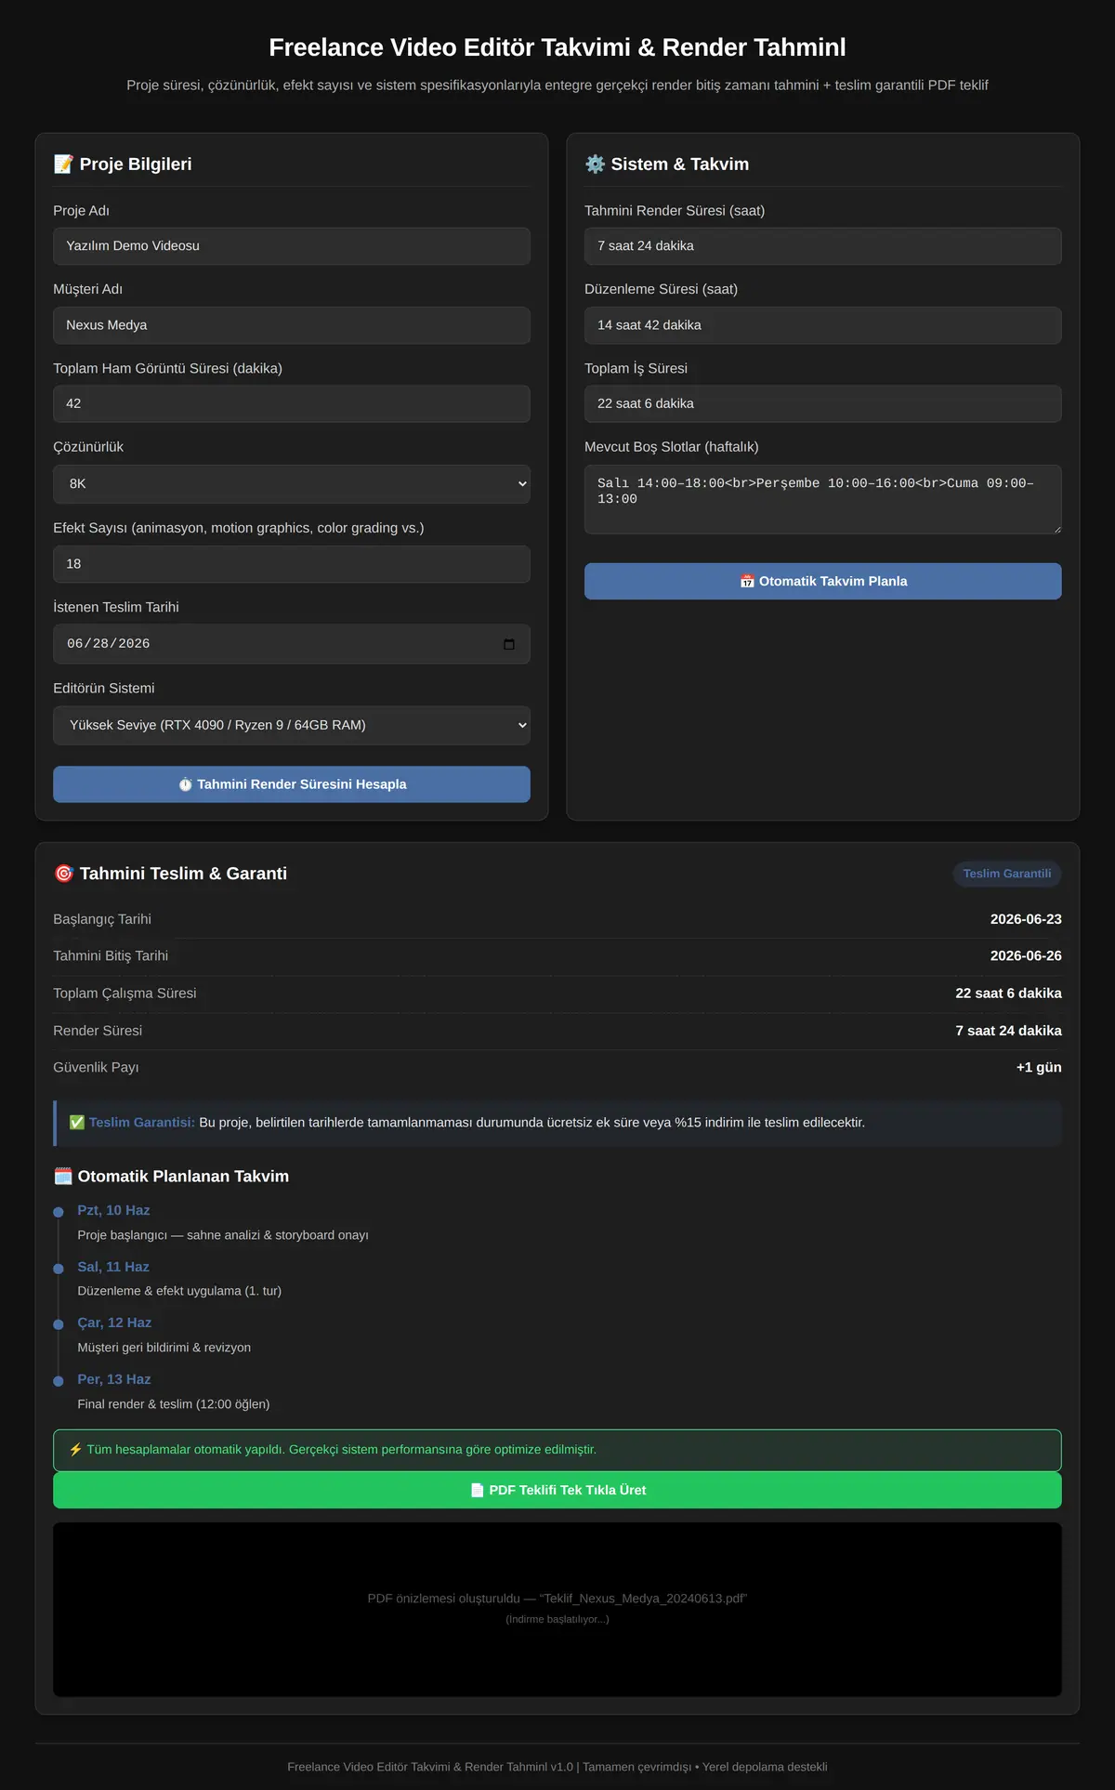Click the Teslim Garantili badge
The height and width of the screenshot is (1790, 1115).
point(1007,874)
